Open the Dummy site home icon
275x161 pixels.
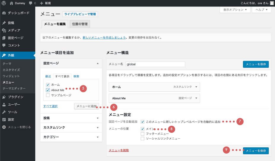pos(12,3)
